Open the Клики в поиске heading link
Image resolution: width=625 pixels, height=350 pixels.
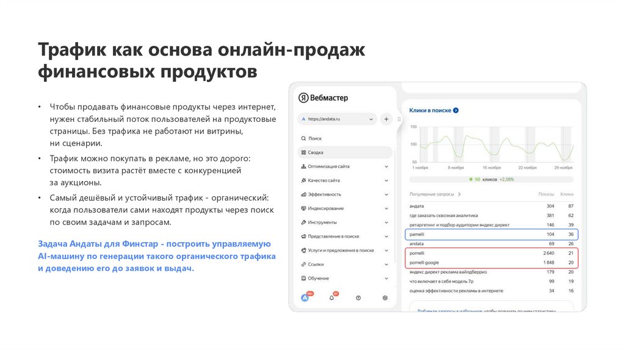pyautogui.click(x=430, y=110)
